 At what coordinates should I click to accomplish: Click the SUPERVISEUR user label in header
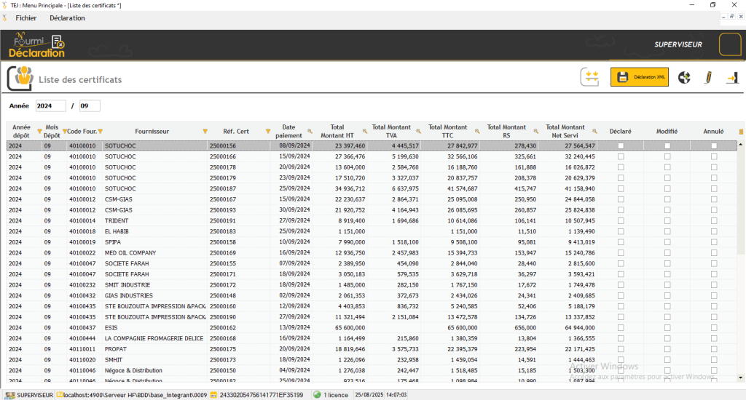click(x=678, y=44)
